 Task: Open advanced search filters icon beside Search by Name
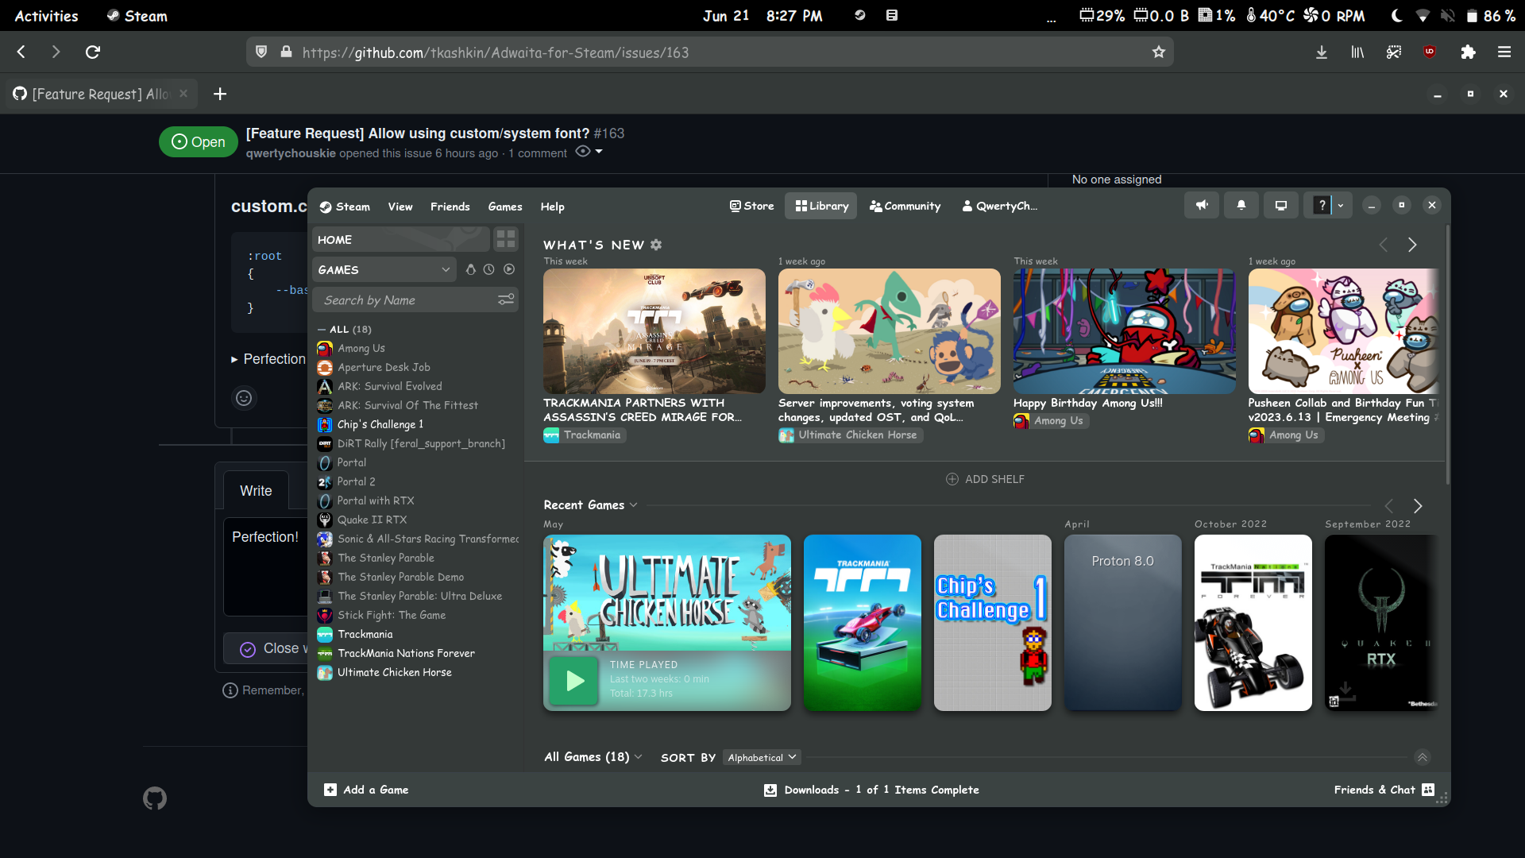[506, 300]
